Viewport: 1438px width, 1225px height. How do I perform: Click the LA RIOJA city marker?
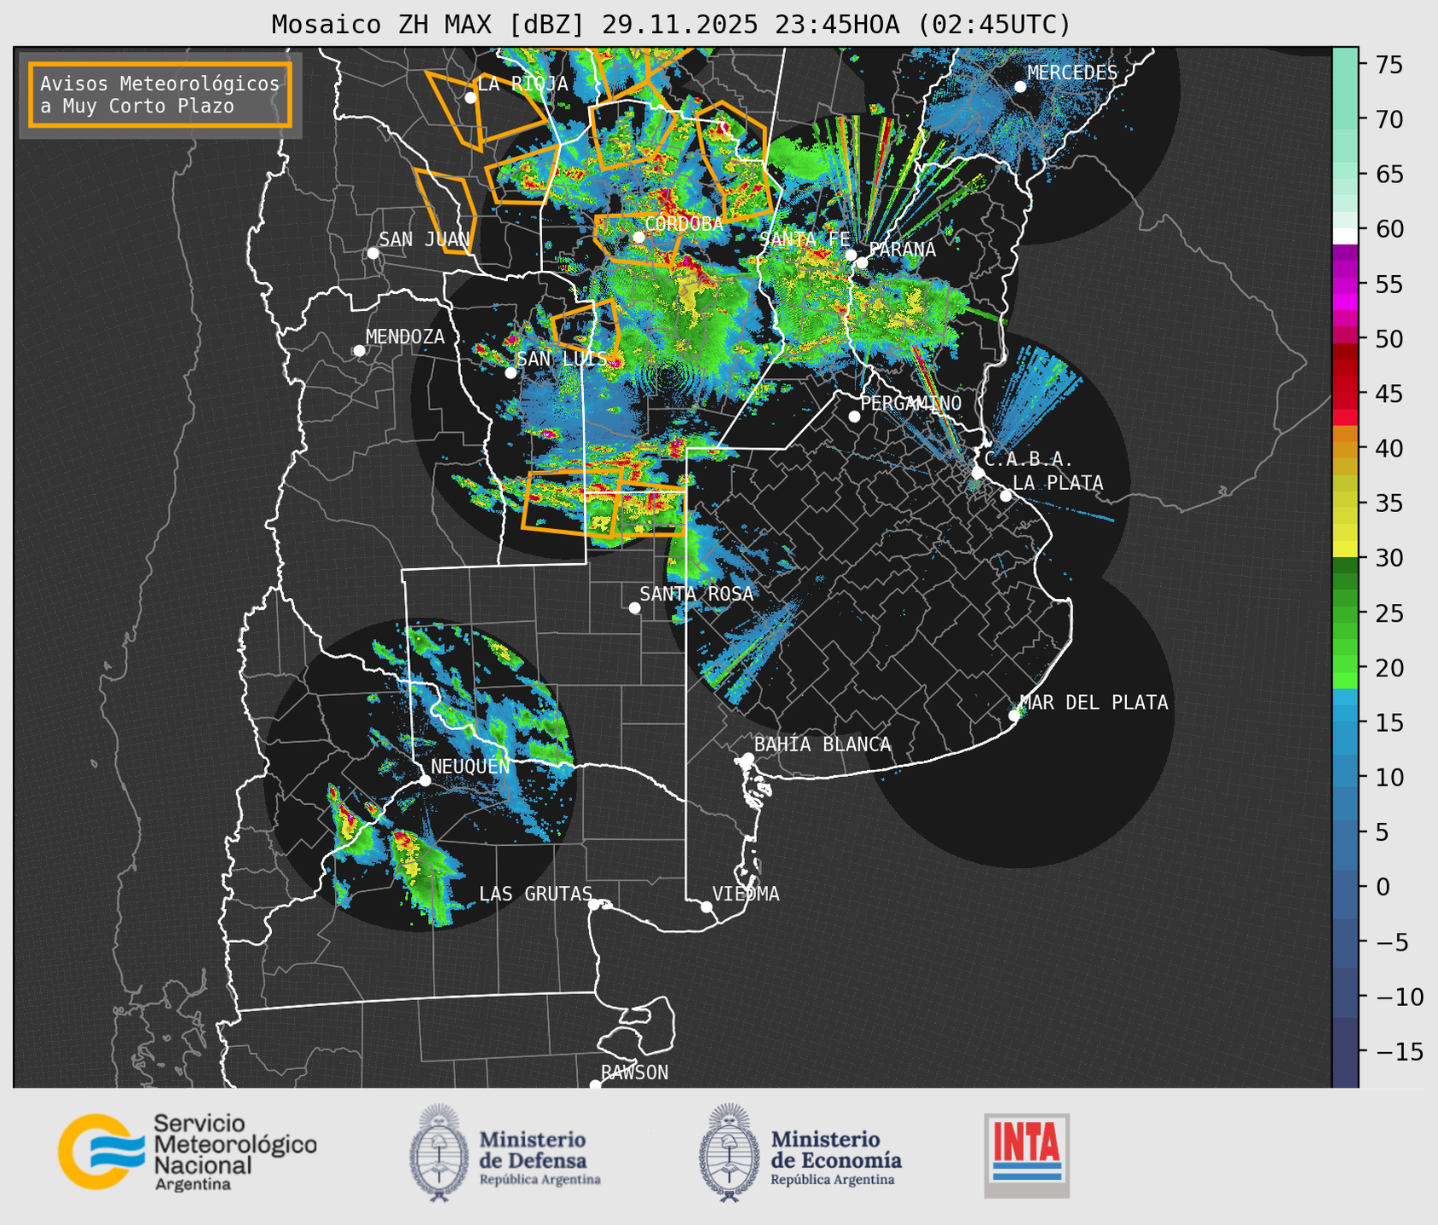pyautogui.click(x=470, y=97)
